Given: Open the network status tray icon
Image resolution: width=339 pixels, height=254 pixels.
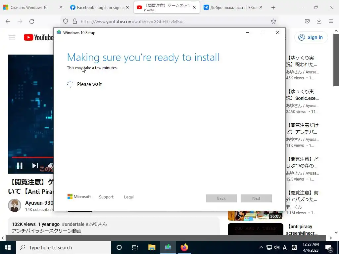Looking at the screenshot, I should [269, 247].
